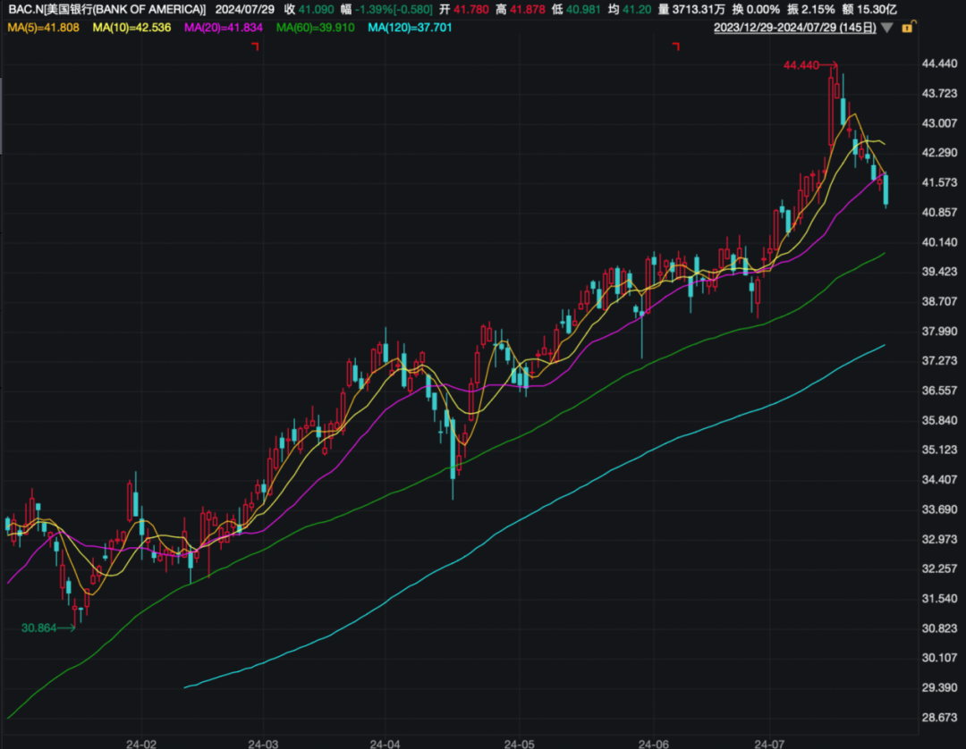Select the cyan MA(120) indicator label
This screenshot has height=749, width=966.
pos(410,28)
